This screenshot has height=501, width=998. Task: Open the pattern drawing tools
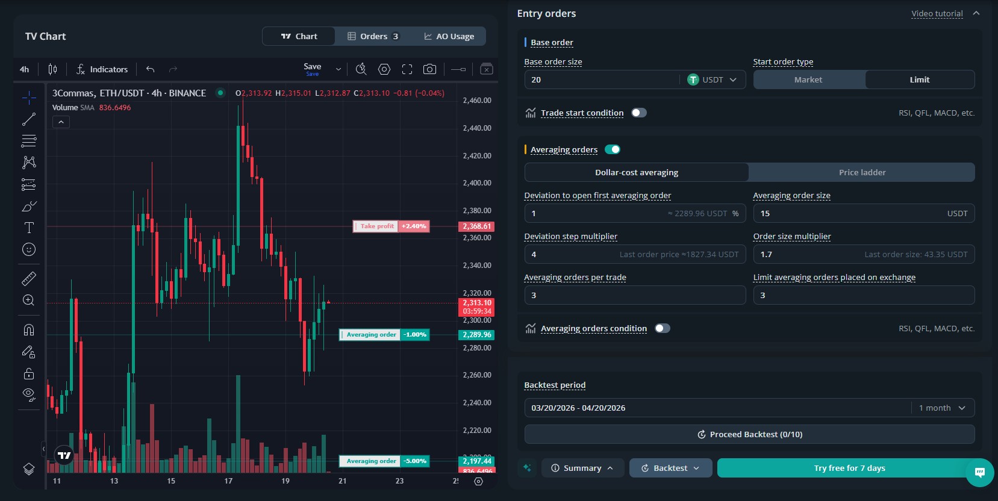click(29, 163)
